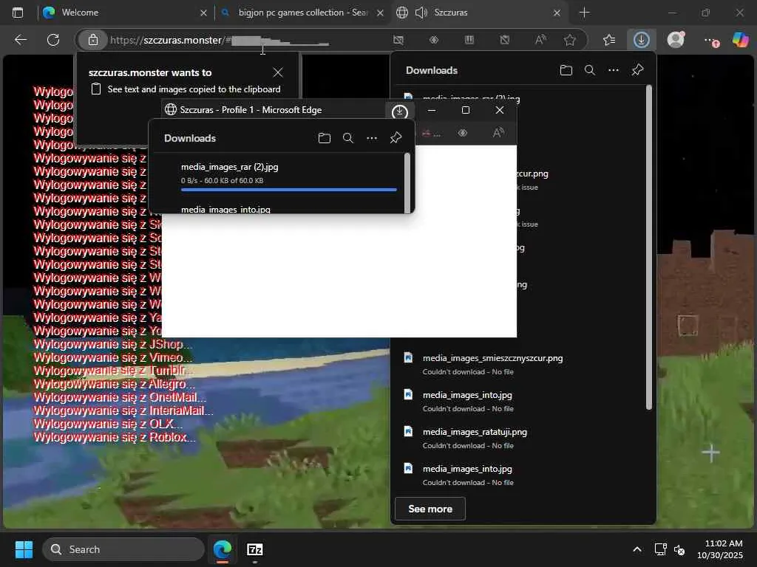Viewport: 757px width, 567px height.
Task: Refresh the current page
Action: [53, 40]
